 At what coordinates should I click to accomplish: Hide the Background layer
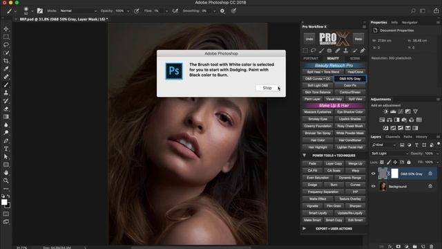point(373,186)
